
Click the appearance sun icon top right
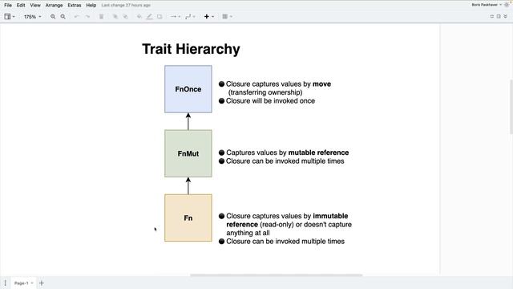[x=507, y=5]
